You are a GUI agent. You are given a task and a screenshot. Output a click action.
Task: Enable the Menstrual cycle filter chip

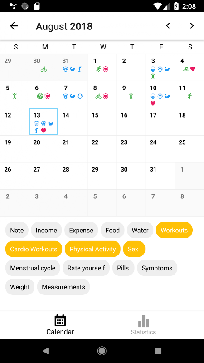click(x=33, y=268)
